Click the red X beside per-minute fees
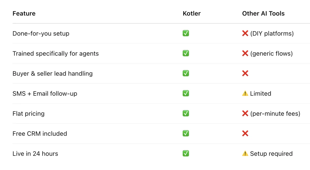The height and width of the screenshot is (170, 310). (245, 113)
